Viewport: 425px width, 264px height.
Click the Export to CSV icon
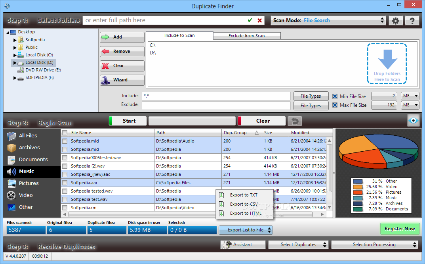tap(221, 204)
